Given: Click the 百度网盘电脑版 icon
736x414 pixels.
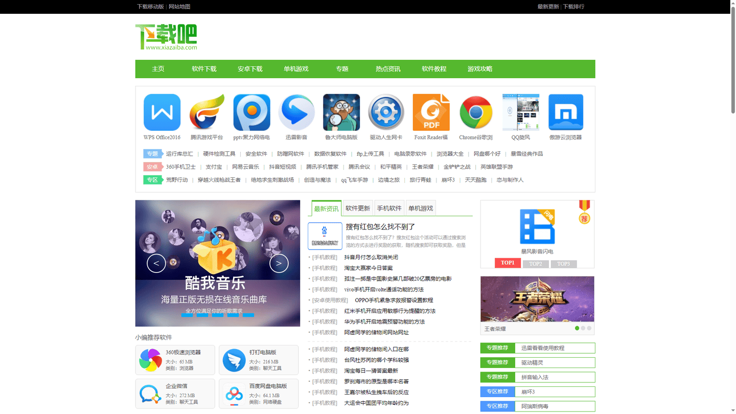Looking at the screenshot, I should [234, 394].
